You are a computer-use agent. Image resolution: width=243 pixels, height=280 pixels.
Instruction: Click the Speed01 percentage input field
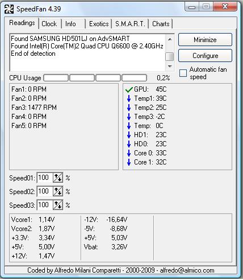tap(45, 178)
